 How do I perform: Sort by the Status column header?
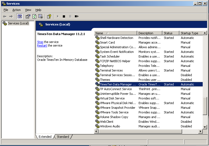pyautogui.click(x=171, y=33)
